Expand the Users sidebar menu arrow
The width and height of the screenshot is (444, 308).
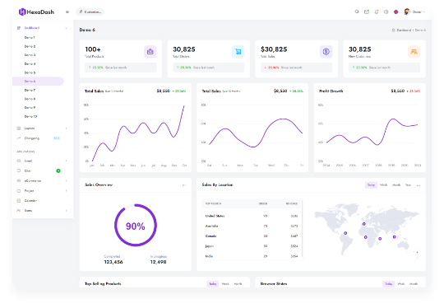coord(67,211)
